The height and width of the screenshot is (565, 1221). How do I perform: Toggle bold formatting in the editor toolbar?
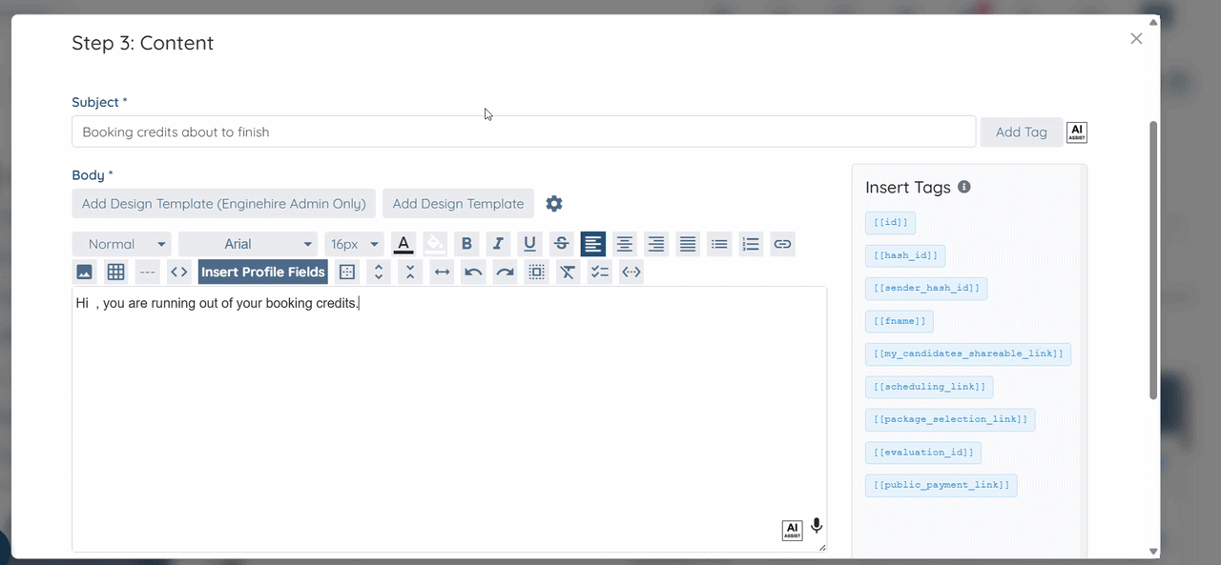(466, 244)
